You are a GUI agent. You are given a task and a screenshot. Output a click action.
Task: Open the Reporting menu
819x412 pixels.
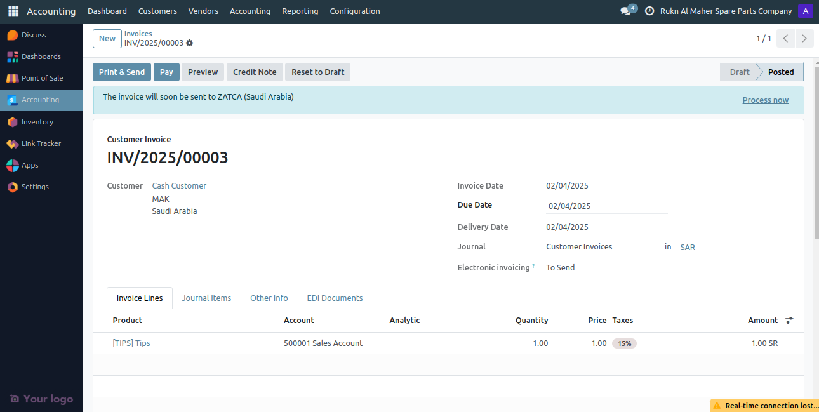[x=300, y=11]
